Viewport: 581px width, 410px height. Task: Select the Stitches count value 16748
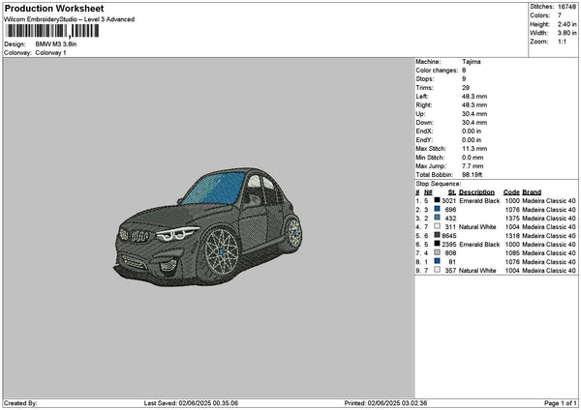[566, 7]
